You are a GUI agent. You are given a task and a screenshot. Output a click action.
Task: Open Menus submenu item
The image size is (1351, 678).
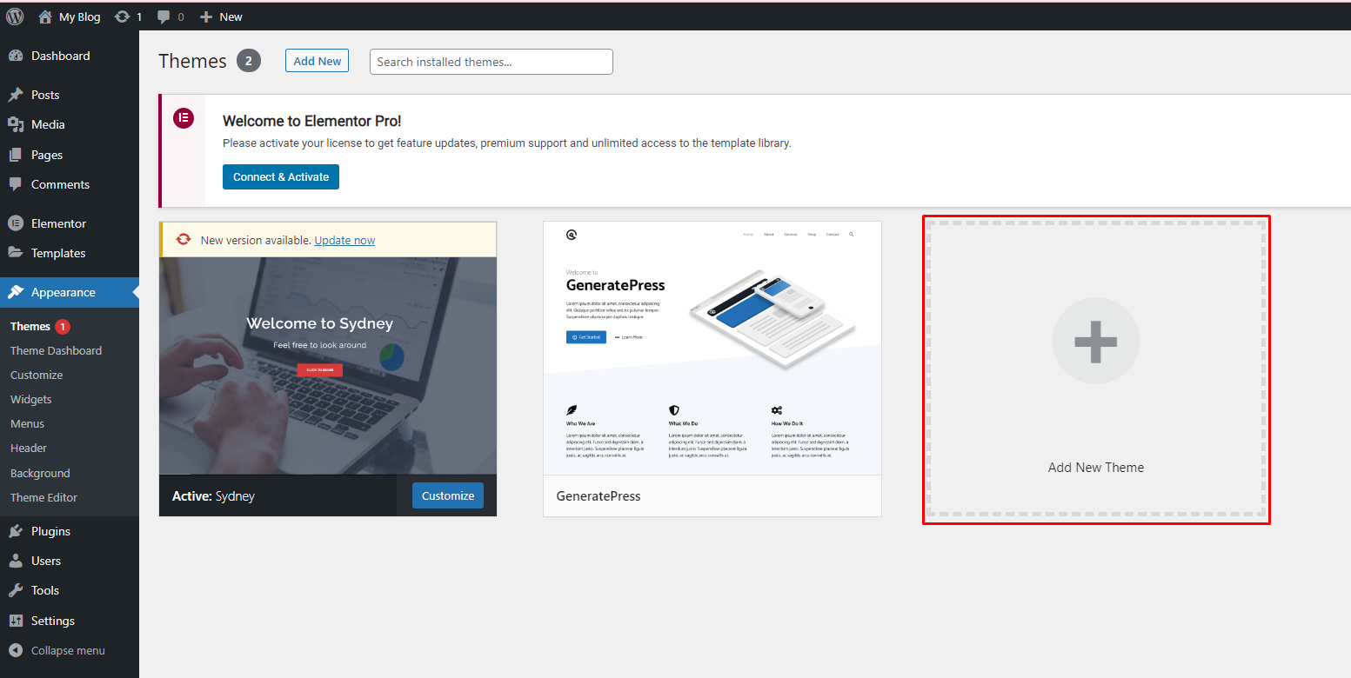coord(27,423)
